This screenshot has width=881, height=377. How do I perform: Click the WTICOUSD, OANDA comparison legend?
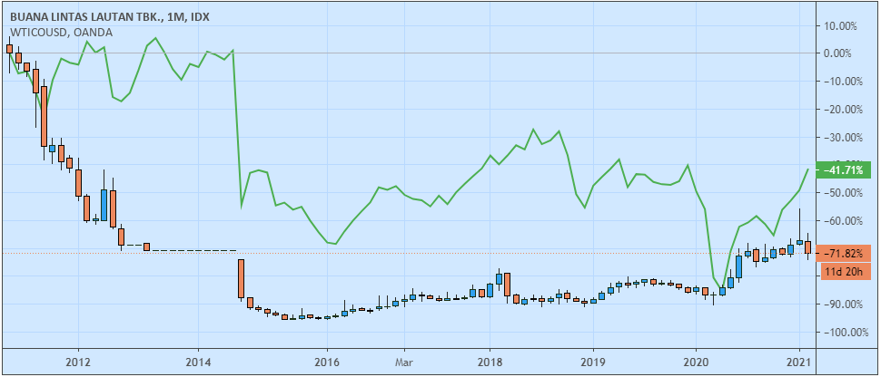(60, 33)
